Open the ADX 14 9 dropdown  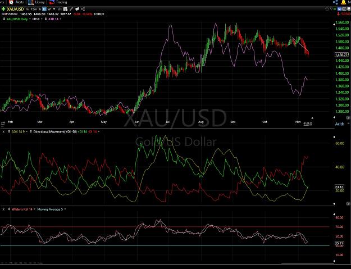pyautogui.click(x=26, y=131)
